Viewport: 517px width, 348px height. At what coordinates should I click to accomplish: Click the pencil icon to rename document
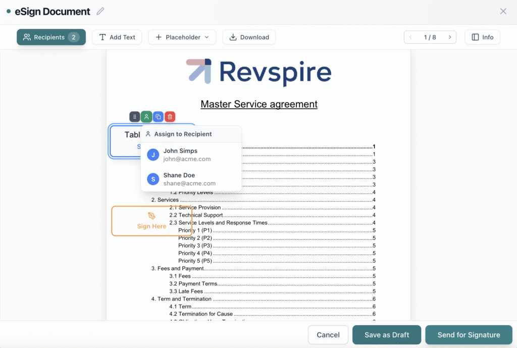[x=100, y=11]
